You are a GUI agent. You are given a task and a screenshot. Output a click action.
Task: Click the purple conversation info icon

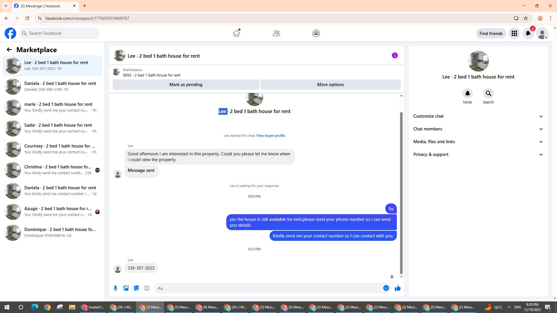click(x=395, y=55)
